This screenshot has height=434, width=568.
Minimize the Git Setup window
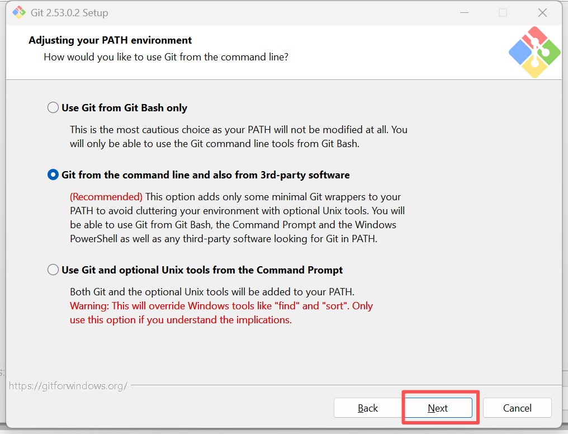pyautogui.click(x=465, y=13)
